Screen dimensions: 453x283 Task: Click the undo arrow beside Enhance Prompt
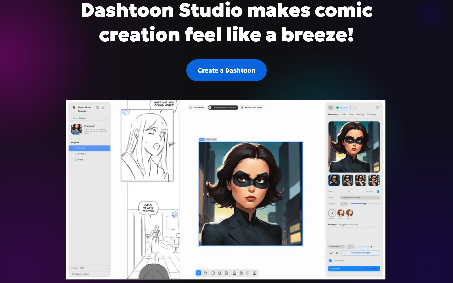pyautogui.click(x=331, y=253)
